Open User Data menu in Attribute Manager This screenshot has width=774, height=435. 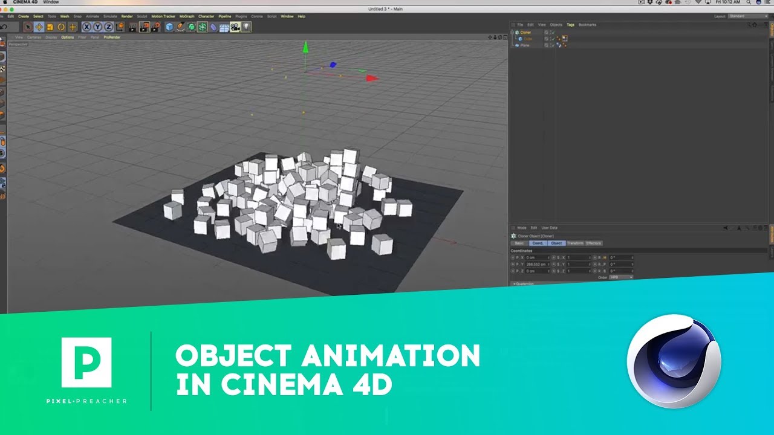[550, 228]
